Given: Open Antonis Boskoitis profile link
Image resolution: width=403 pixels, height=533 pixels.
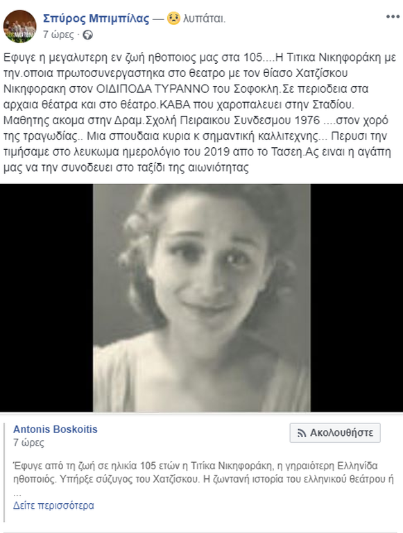Looking at the screenshot, I should click(55, 430).
